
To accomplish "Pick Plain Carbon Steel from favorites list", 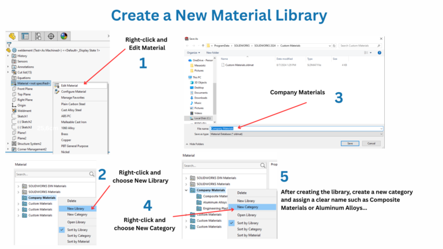I will point(73,104).
